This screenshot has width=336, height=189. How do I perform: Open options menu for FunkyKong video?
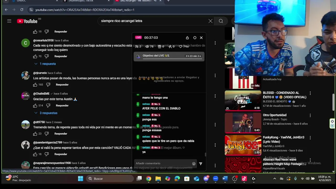(310, 138)
